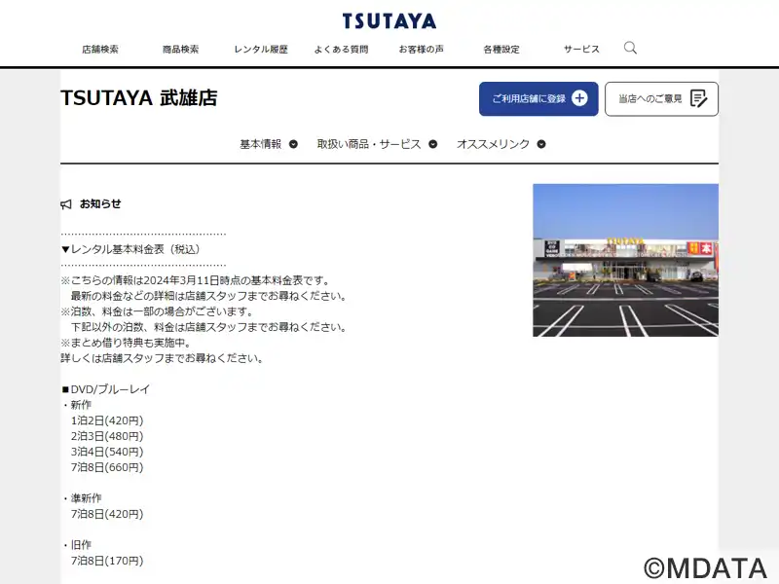Open 各種設定 in the navigation
Screen dimensions: 779x584
point(501,50)
